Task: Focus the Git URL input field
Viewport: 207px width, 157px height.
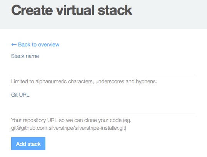Action: [x=103, y=107]
